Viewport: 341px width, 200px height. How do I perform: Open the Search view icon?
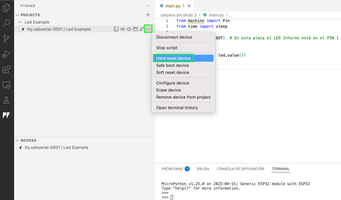tap(6, 23)
